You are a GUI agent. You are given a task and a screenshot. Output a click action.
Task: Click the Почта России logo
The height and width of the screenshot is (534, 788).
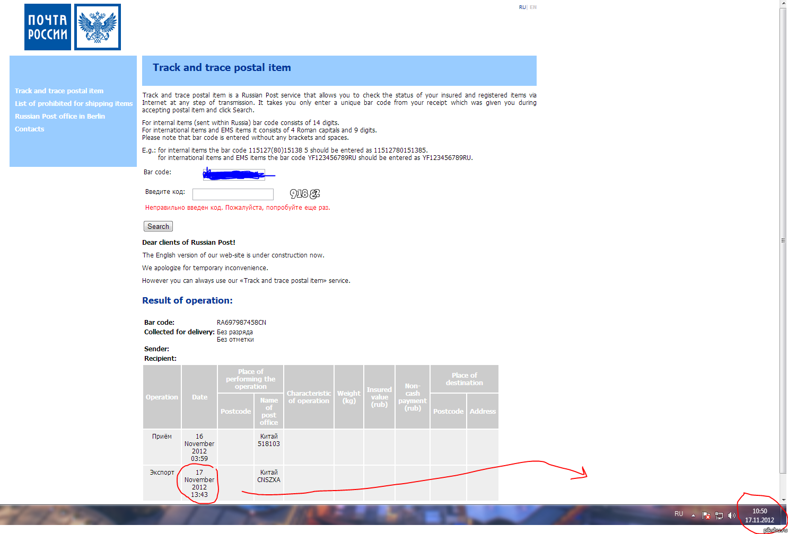[48, 27]
